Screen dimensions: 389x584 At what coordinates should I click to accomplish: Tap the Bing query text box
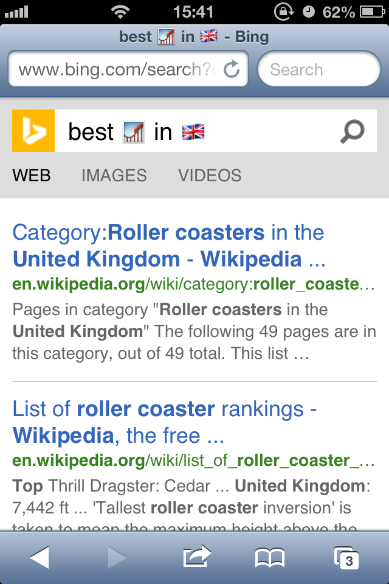194,131
